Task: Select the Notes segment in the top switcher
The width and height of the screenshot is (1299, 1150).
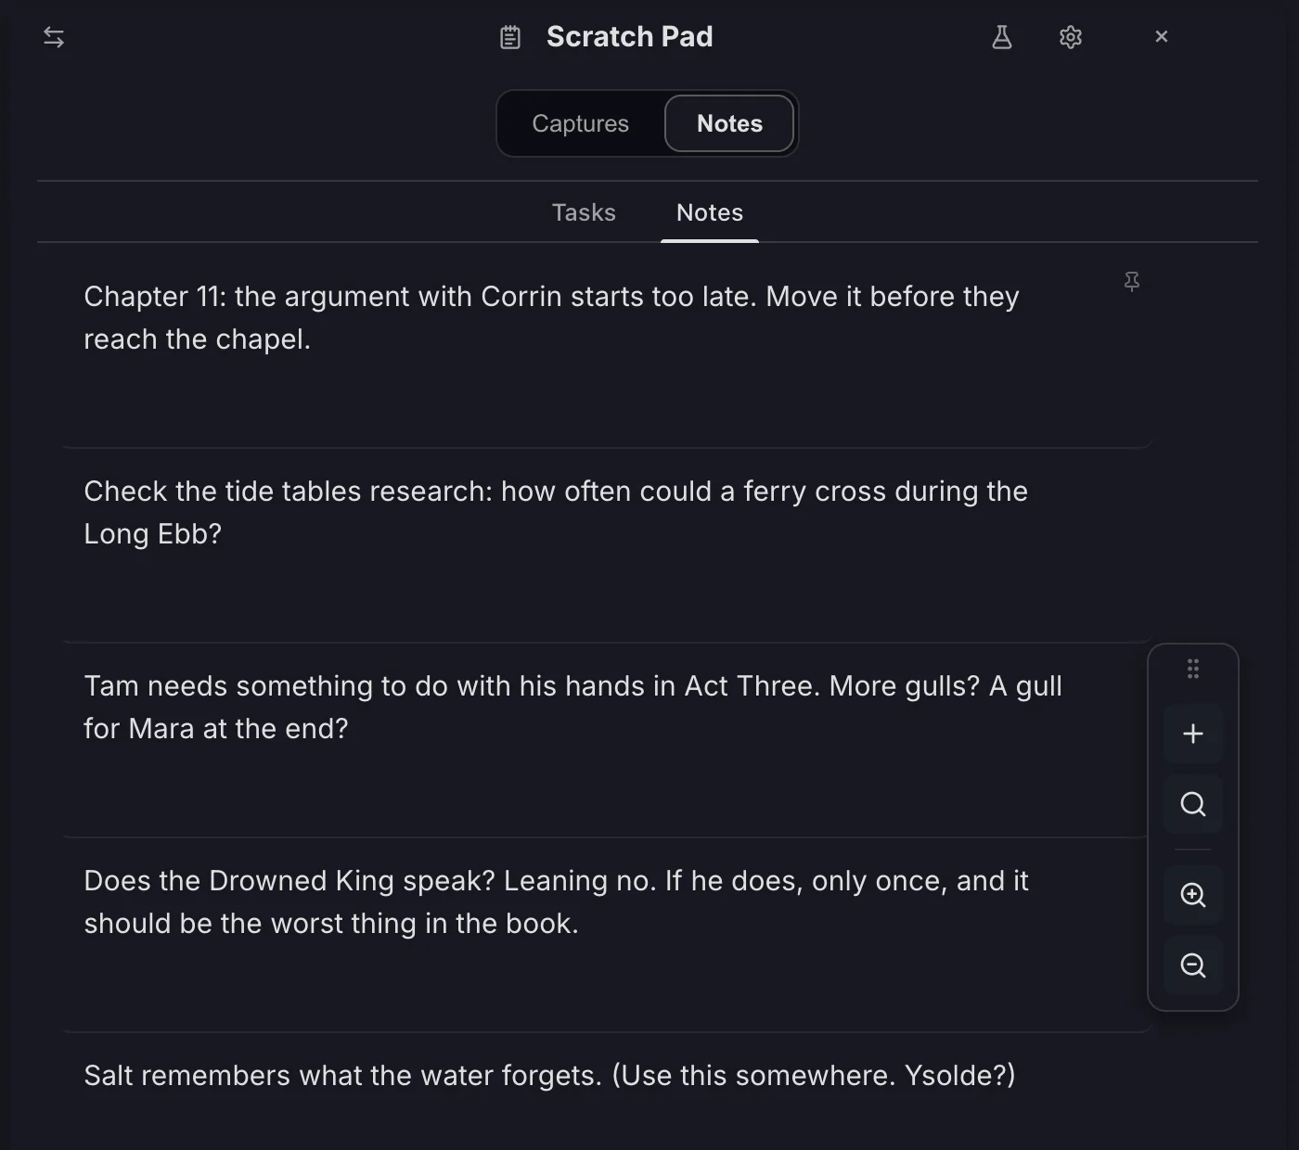Action: 730,123
